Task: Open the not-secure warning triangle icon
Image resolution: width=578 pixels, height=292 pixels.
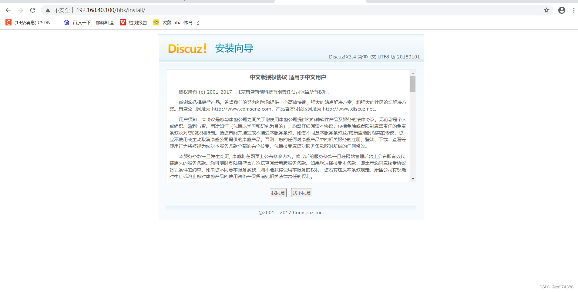Action: pos(48,10)
